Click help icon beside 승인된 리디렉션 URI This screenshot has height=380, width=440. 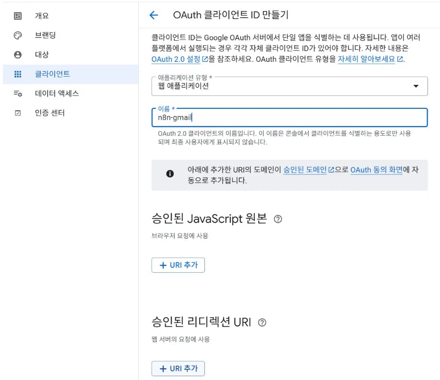pyautogui.click(x=262, y=322)
